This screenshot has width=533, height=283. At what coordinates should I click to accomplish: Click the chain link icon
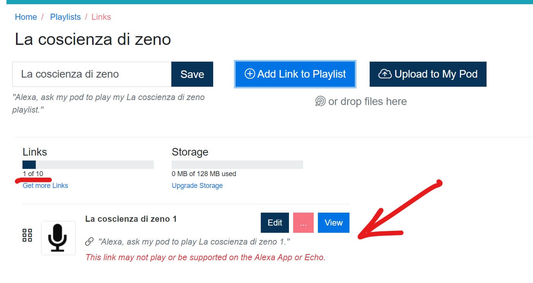[89, 242]
